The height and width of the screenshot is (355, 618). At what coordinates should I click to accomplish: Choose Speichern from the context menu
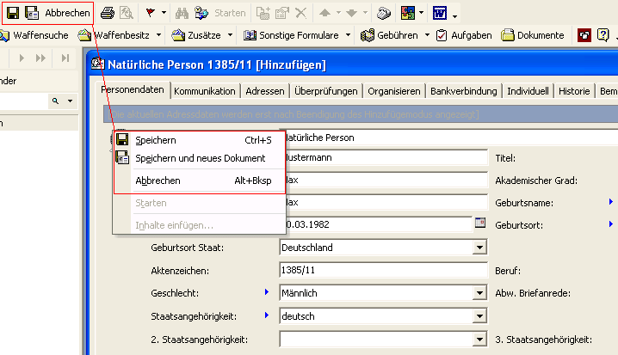156,140
